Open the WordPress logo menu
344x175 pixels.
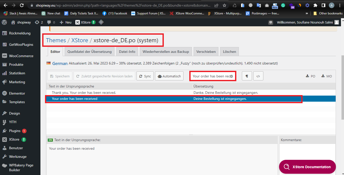(4, 22)
